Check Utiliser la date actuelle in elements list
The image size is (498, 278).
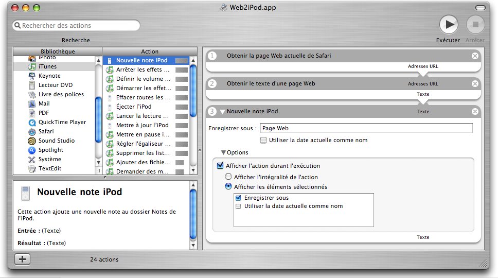pyautogui.click(x=238, y=206)
